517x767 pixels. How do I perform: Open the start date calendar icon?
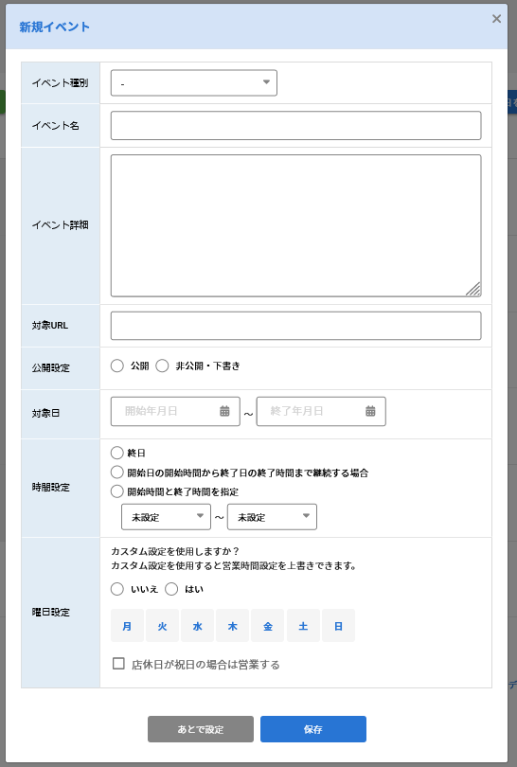coord(224,411)
